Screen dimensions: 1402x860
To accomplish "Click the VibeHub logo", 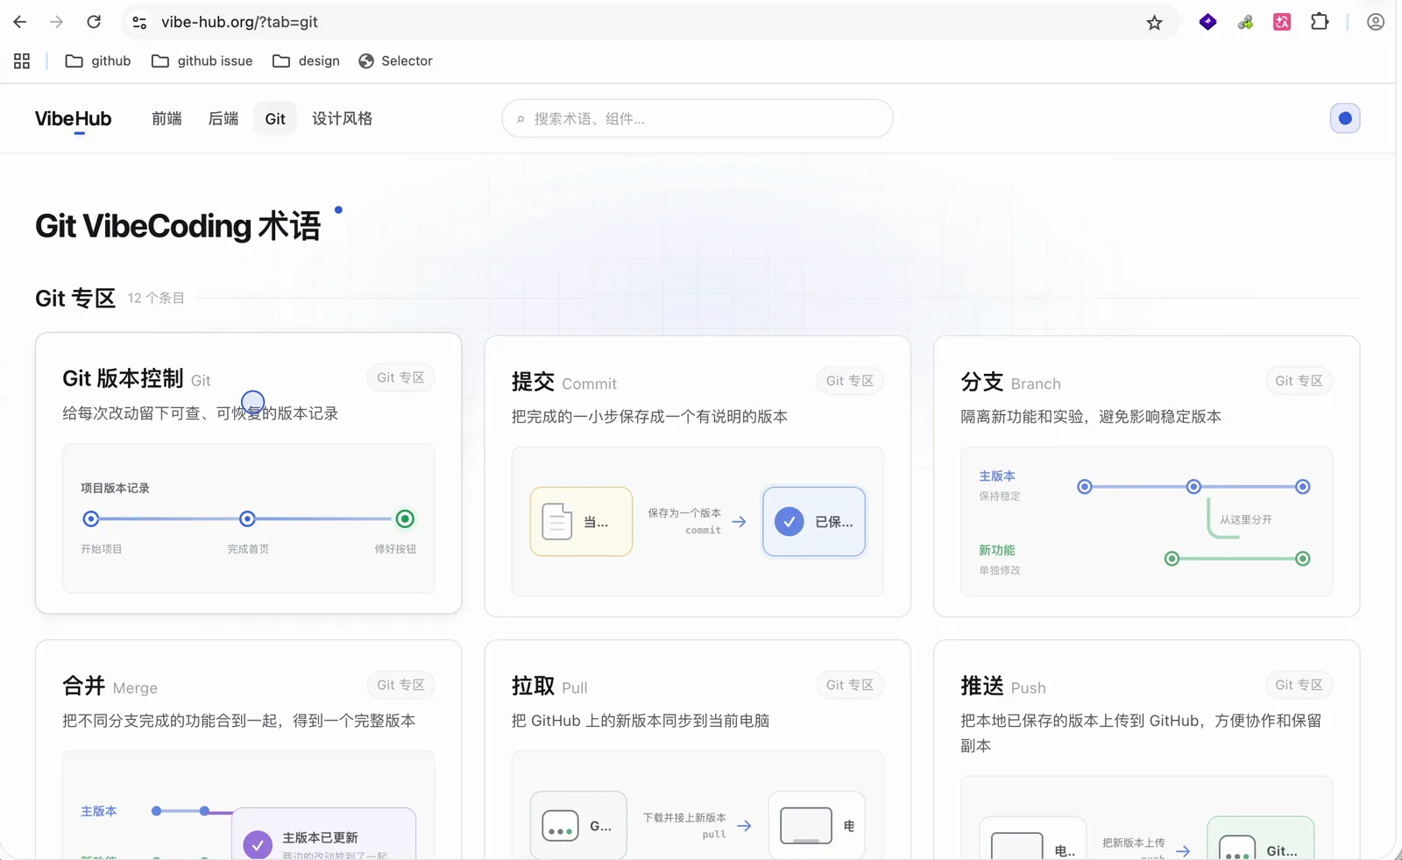I will pyautogui.click(x=73, y=119).
